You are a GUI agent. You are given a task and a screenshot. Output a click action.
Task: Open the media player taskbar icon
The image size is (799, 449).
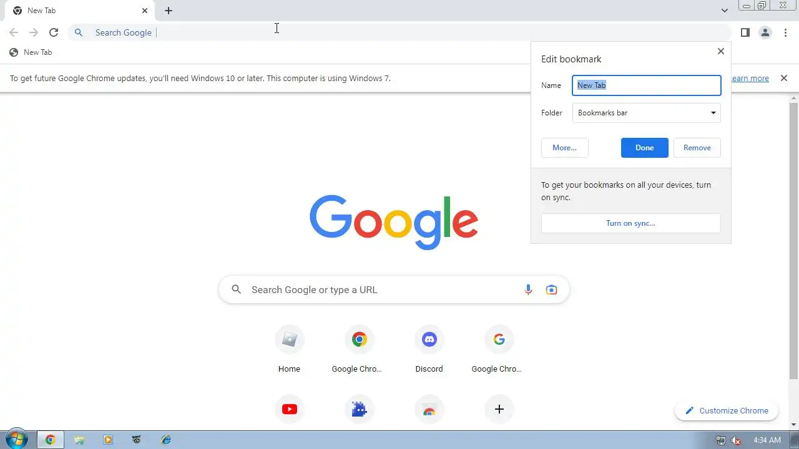(x=108, y=440)
